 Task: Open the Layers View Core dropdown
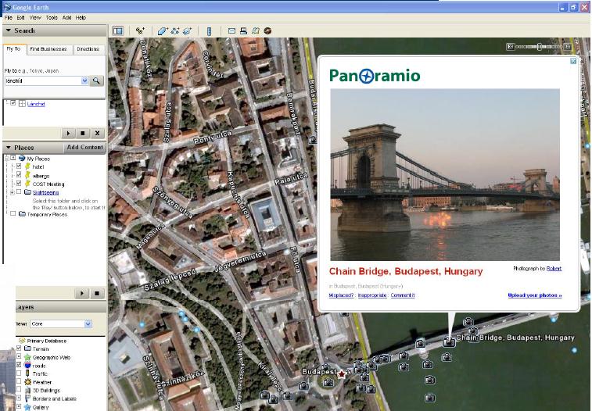point(88,323)
